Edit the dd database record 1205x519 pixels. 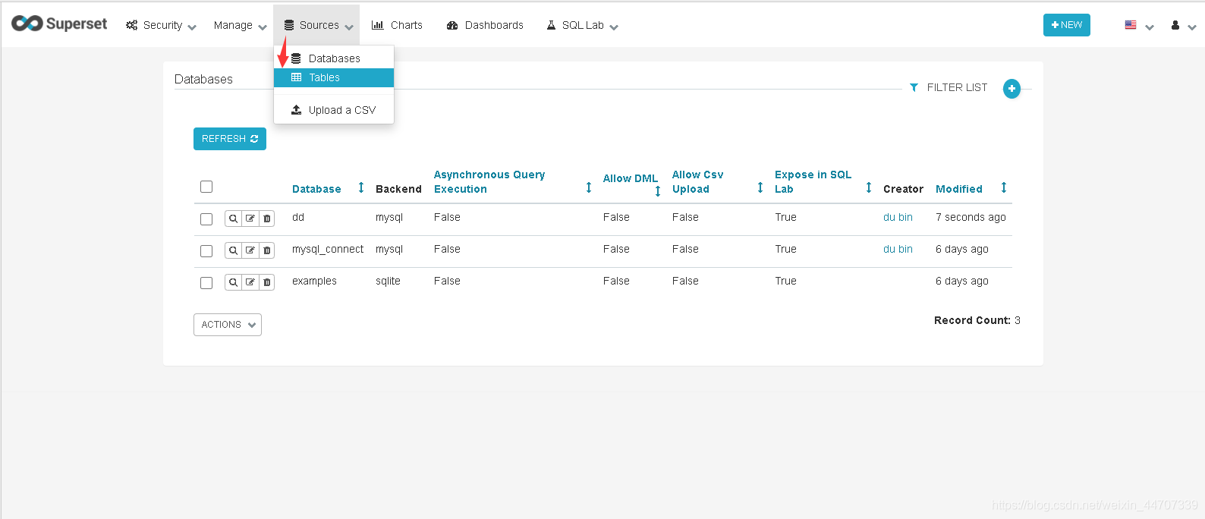coord(250,219)
